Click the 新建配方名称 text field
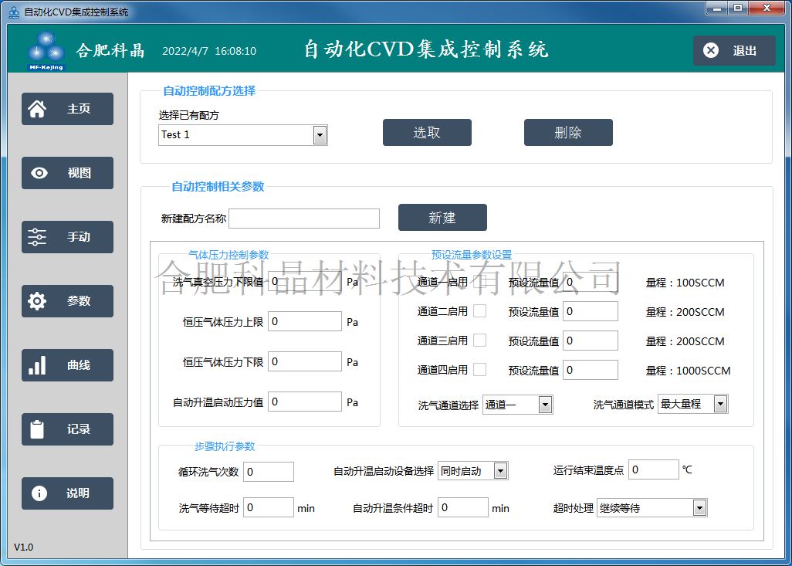The height and width of the screenshot is (566, 792). point(304,219)
